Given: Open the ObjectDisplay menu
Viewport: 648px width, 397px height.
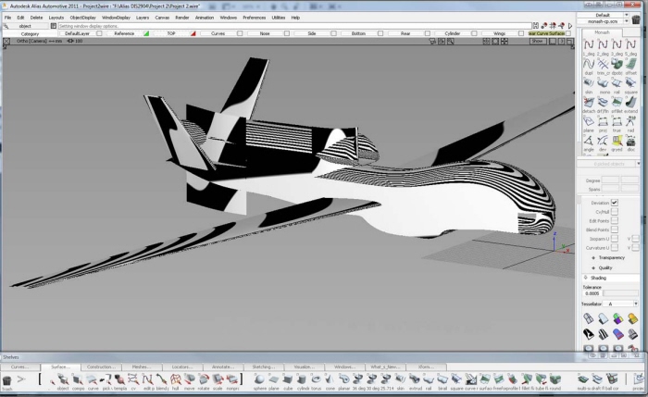Looking at the screenshot, I should 82,18.
